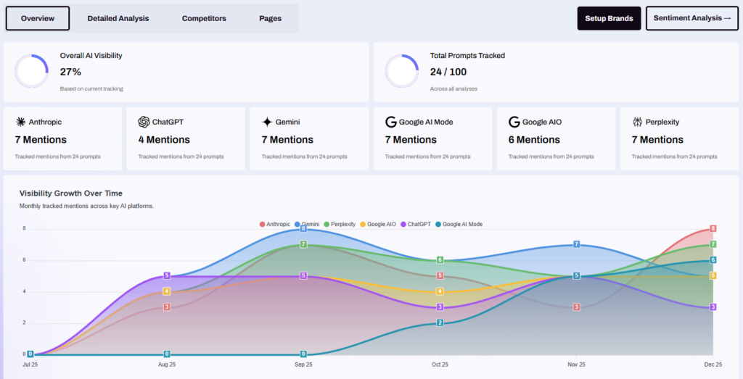The height and width of the screenshot is (379, 743).
Task: Switch to the Detailed Analysis tab
Action: click(x=118, y=18)
